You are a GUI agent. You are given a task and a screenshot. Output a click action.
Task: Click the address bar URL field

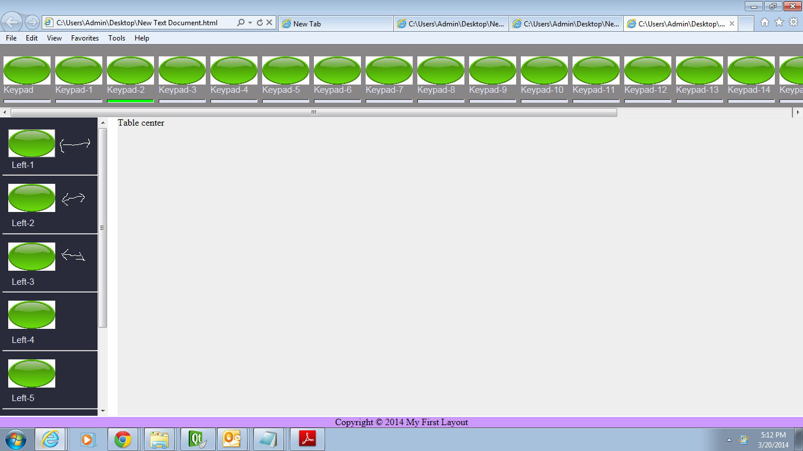138,23
